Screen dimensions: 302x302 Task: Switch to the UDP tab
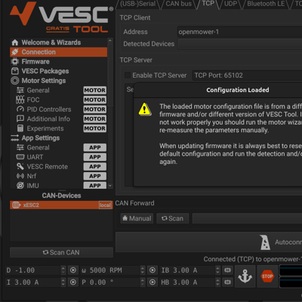pyautogui.click(x=230, y=4)
